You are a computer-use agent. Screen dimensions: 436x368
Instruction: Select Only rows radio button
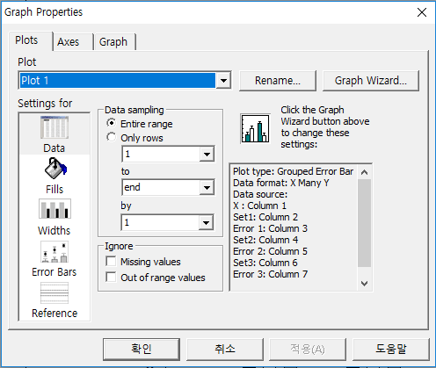112,137
